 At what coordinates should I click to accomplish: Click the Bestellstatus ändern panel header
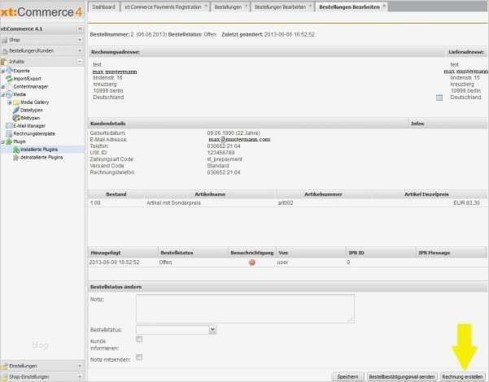[x=287, y=287]
